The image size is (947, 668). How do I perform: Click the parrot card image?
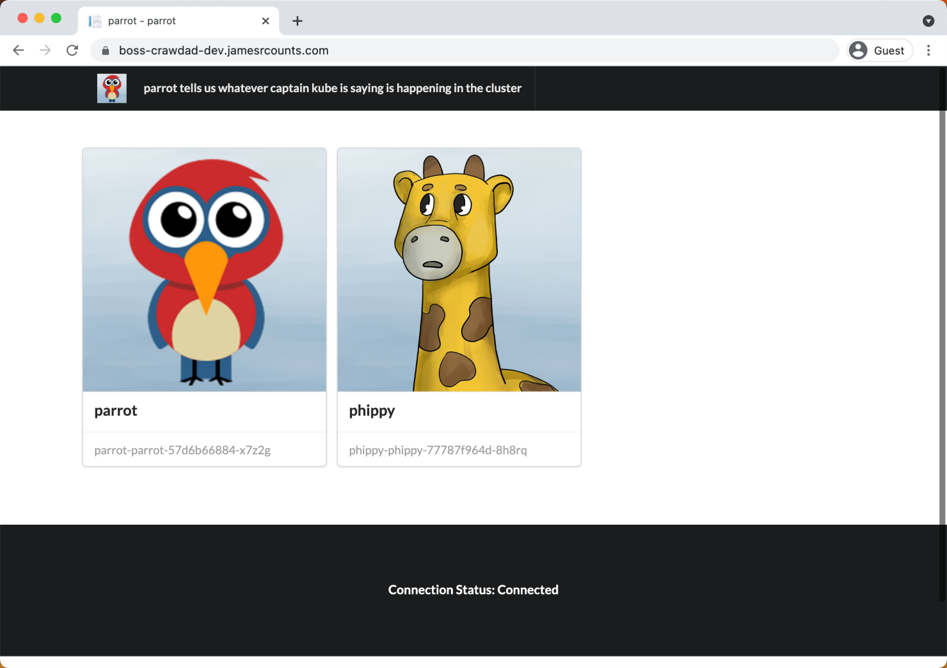tap(205, 270)
